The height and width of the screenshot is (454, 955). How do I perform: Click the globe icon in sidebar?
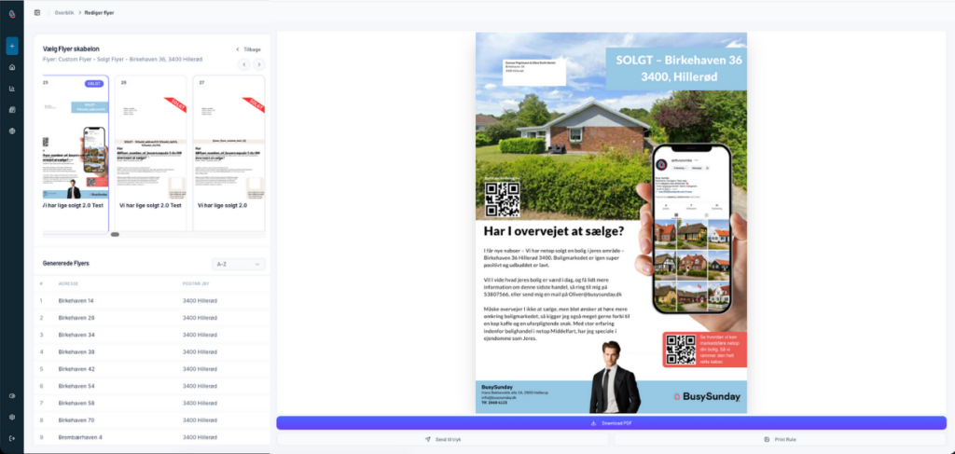[12, 131]
